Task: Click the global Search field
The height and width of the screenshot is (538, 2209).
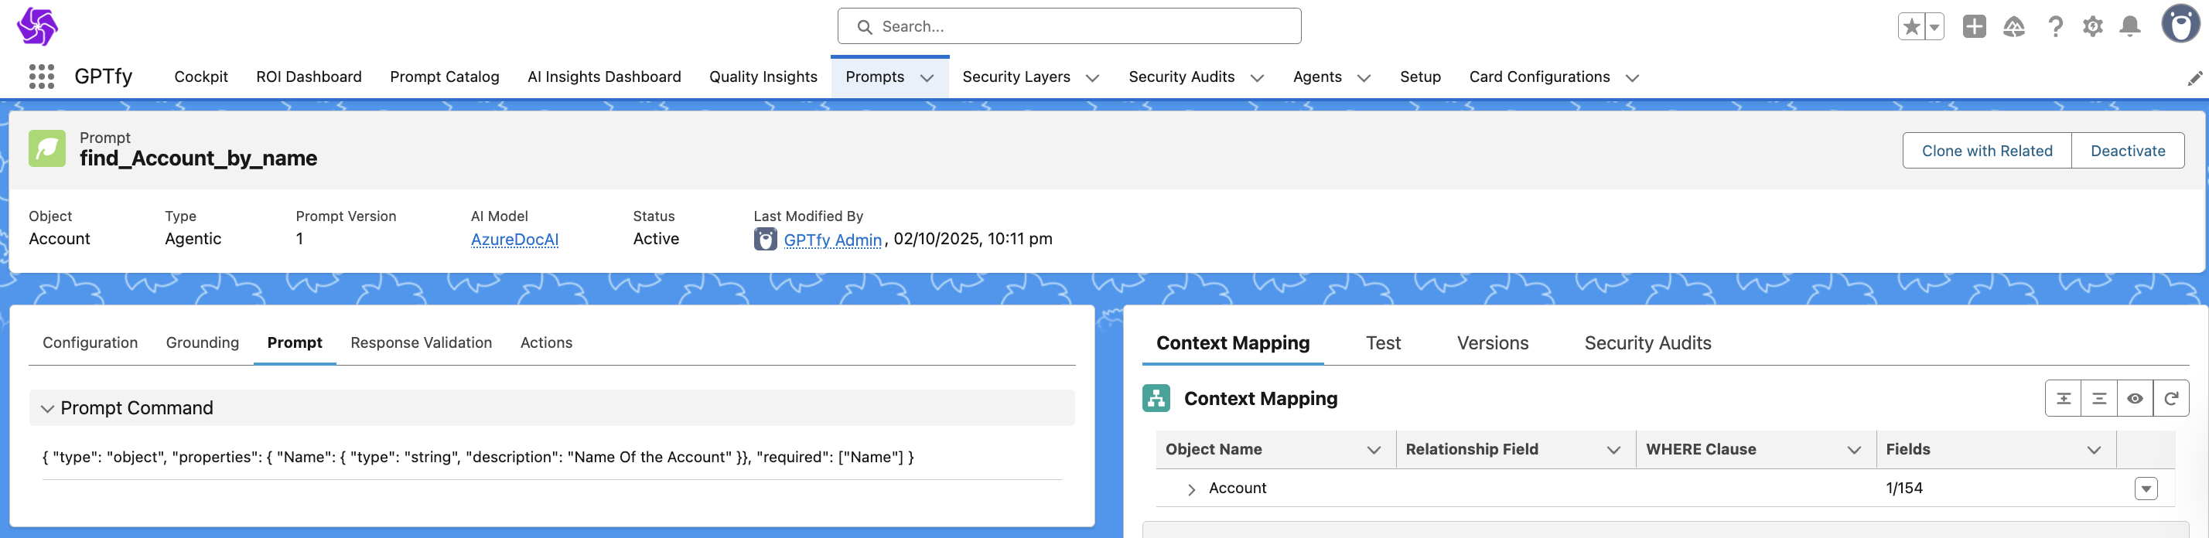Action: [1068, 26]
